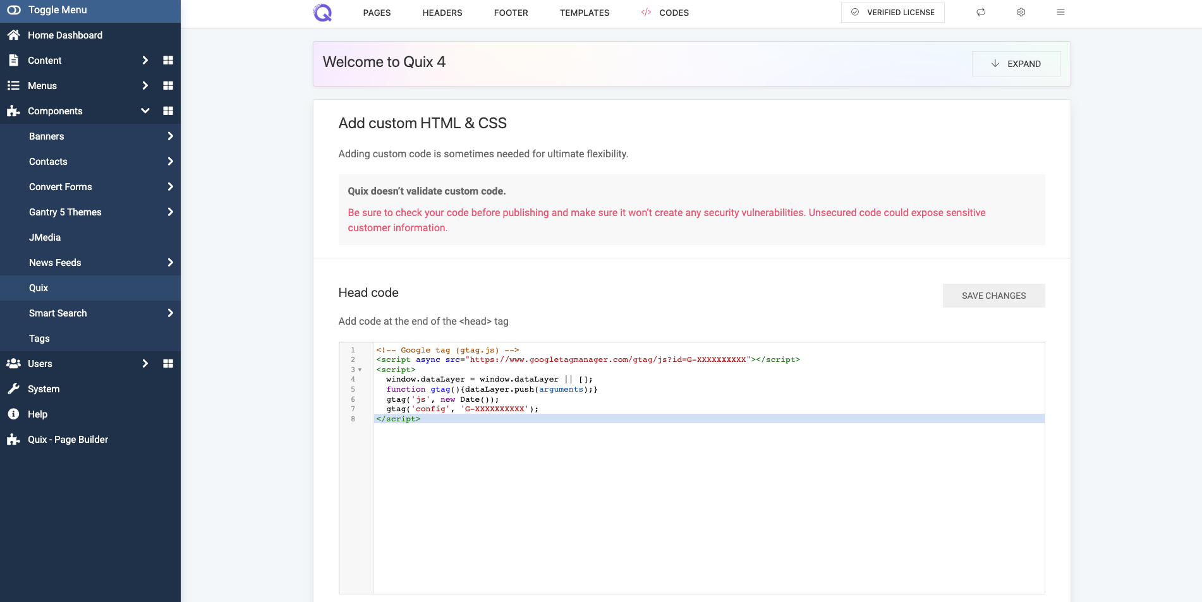Image resolution: width=1202 pixels, height=602 pixels.
Task: Collapse the Components chevron
Action: [145, 111]
